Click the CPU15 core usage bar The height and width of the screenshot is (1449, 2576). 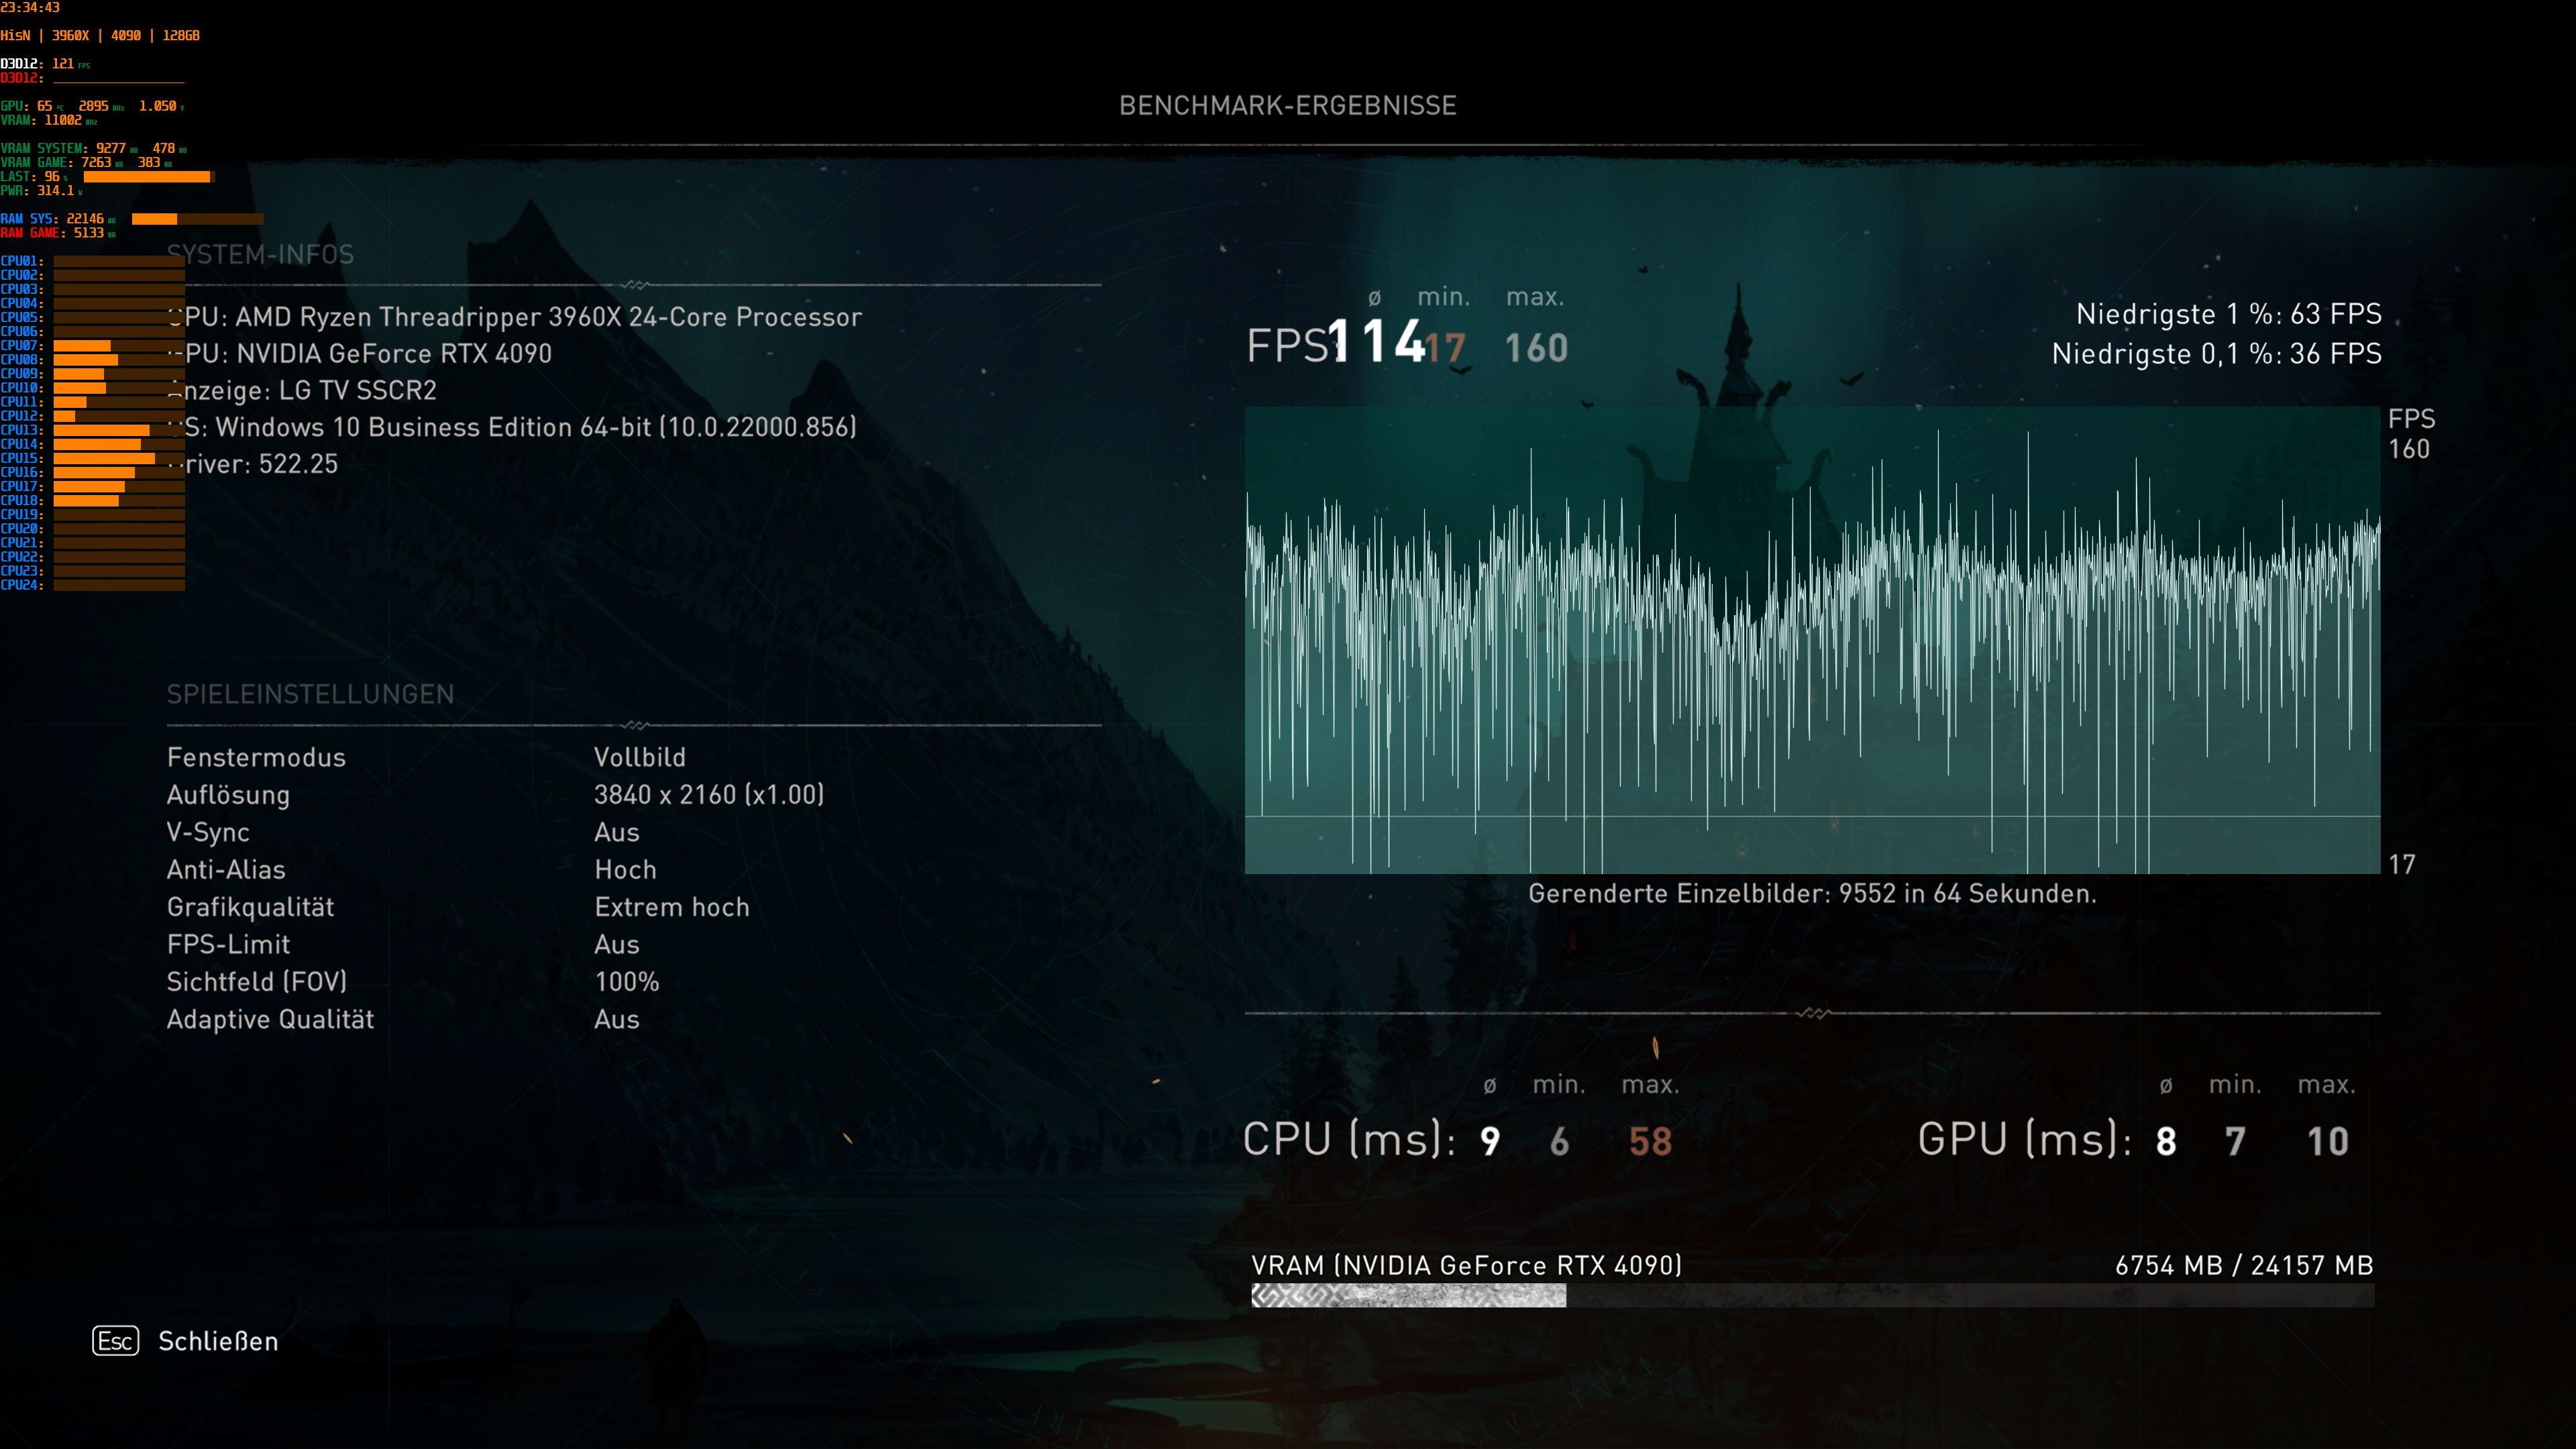tap(118, 459)
